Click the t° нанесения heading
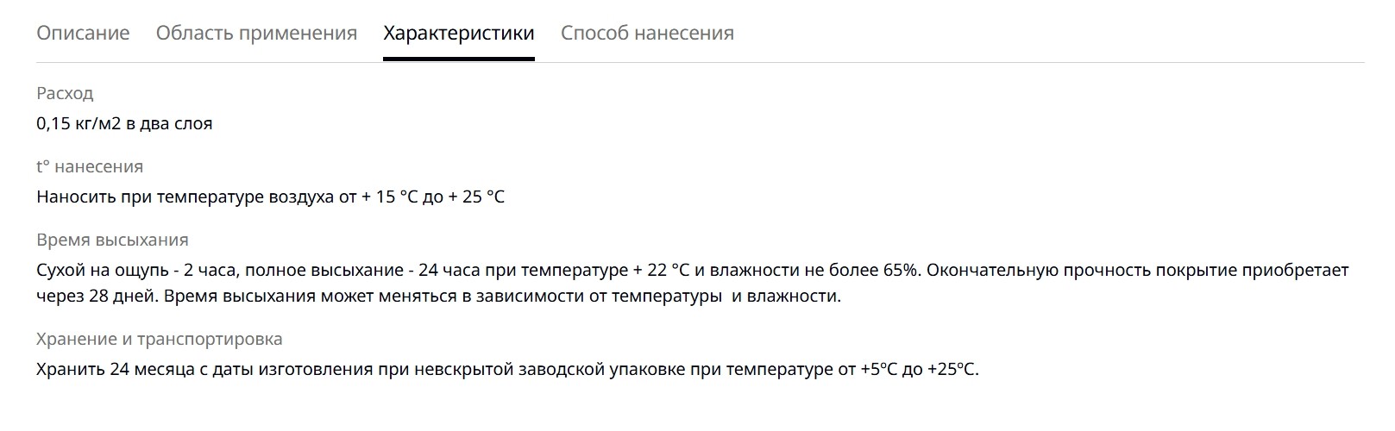 tap(90, 166)
